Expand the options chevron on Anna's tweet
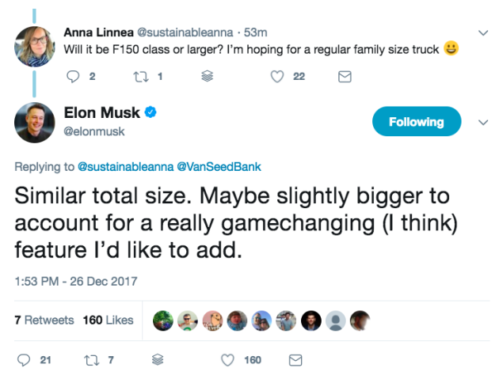The width and height of the screenshot is (499, 383). [x=483, y=33]
